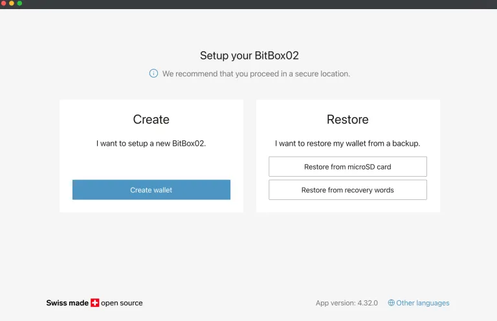Image resolution: width=497 pixels, height=321 pixels.
Task: Click the Create card heading
Action: pyautogui.click(x=151, y=120)
